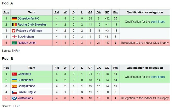Open the Gaziantep team link
The image size is (172, 110).
(24, 74)
